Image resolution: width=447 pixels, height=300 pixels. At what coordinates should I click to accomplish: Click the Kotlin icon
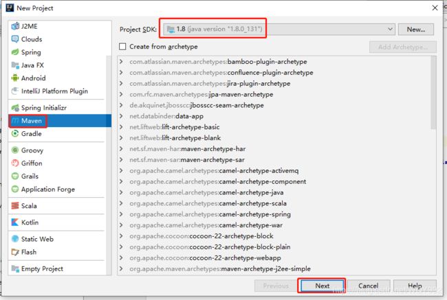pyautogui.click(x=15, y=222)
